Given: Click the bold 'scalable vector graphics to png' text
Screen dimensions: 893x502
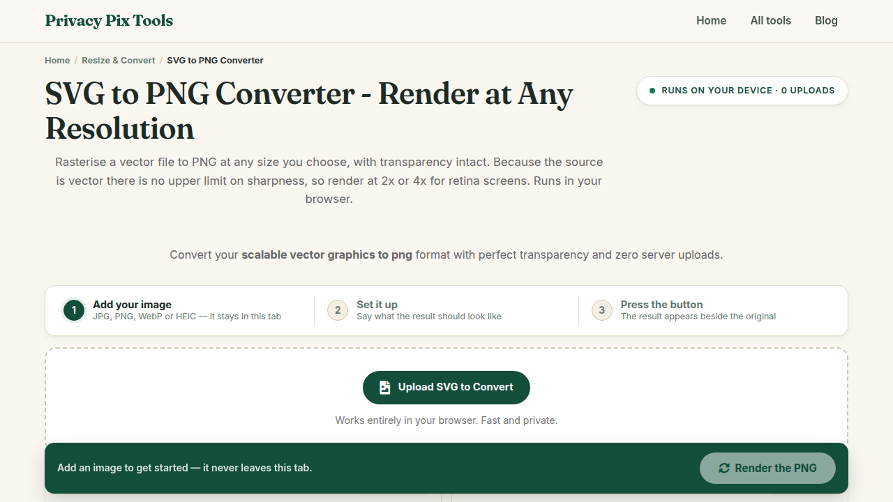Looking at the screenshot, I should tap(327, 255).
